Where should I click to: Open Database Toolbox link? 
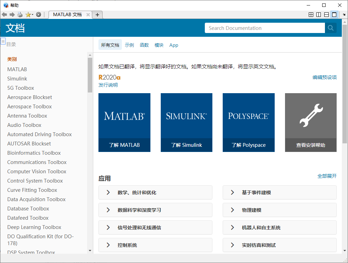pos(28,209)
